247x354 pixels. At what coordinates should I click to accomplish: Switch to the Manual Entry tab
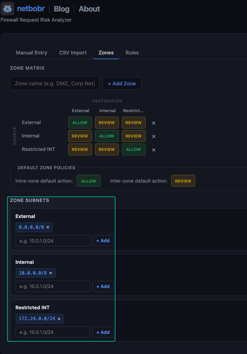click(31, 53)
